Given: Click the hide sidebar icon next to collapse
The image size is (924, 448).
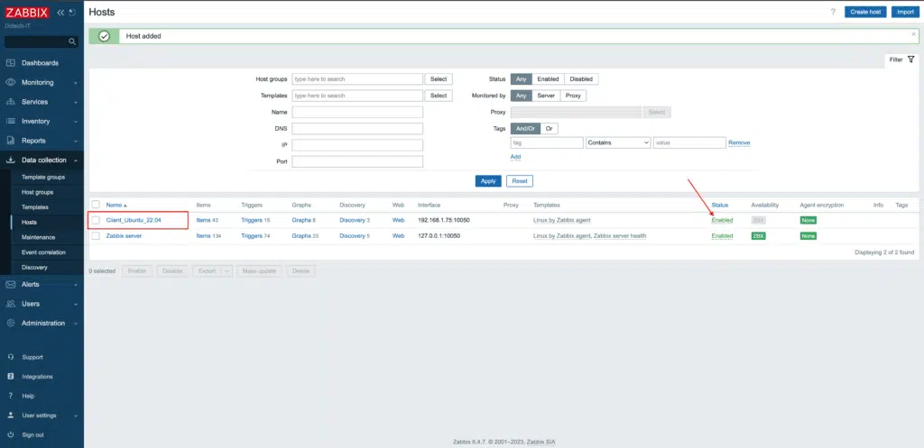Looking at the screenshot, I should [x=72, y=13].
